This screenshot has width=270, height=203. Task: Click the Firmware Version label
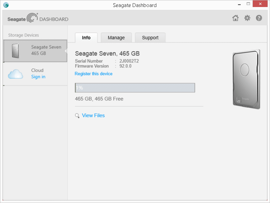point(92,66)
